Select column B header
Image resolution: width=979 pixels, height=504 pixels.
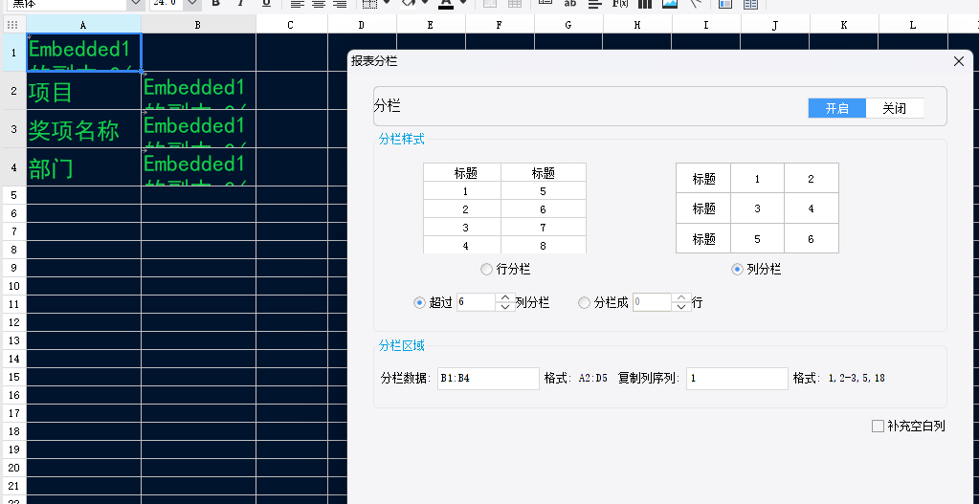tap(198, 24)
